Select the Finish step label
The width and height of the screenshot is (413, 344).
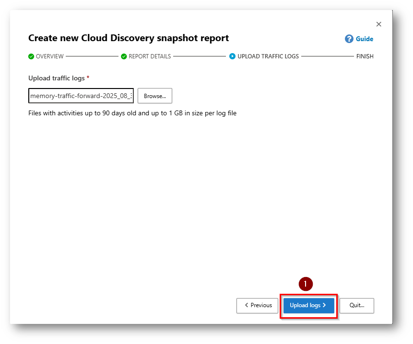[x=365, y=56]
